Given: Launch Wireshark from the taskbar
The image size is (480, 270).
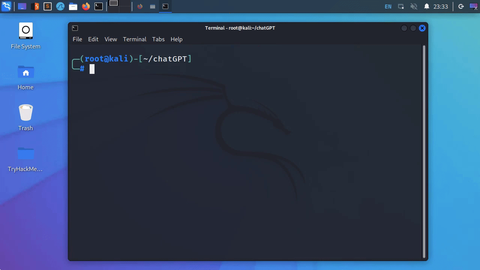Looking at the screenshot, I should 60,6.
